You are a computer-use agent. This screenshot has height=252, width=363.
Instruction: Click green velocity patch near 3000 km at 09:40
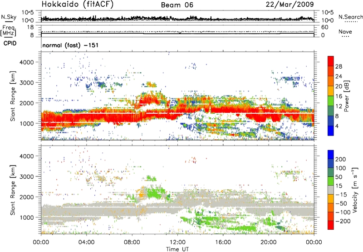coord(151,178)
